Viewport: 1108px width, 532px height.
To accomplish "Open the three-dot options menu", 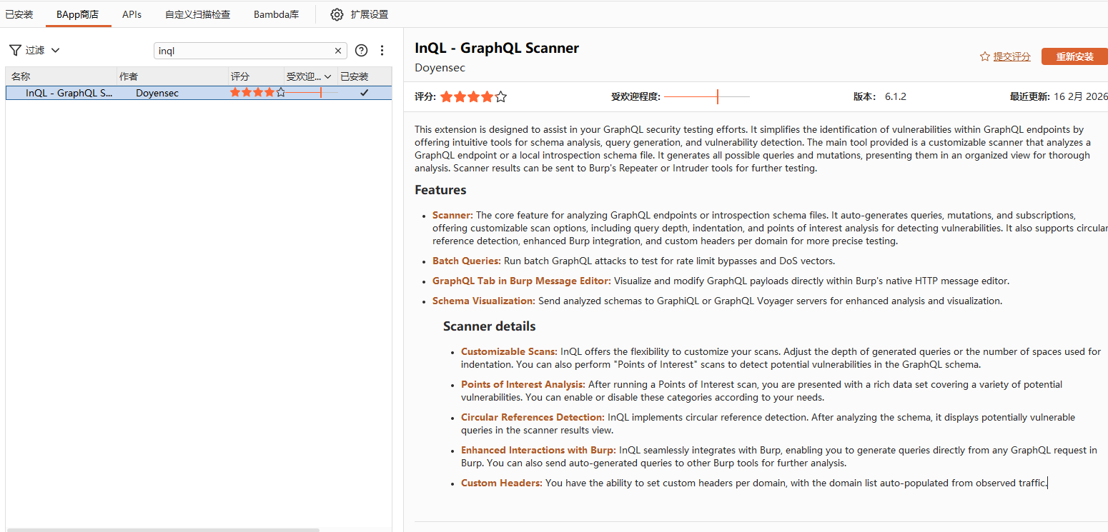I will [382, 50].
